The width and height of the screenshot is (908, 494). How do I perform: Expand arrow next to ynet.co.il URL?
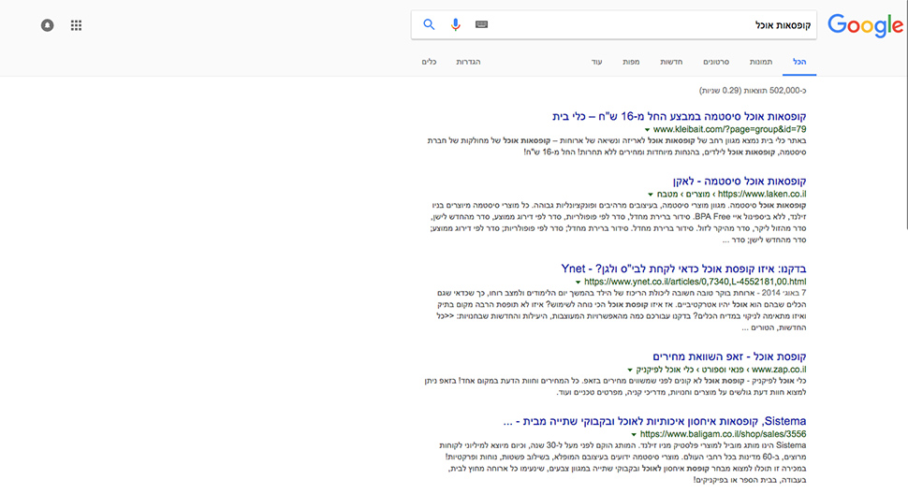[578, 283]
